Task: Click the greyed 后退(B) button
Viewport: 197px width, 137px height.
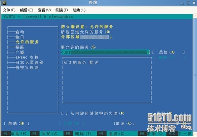Action: point(72,123)
